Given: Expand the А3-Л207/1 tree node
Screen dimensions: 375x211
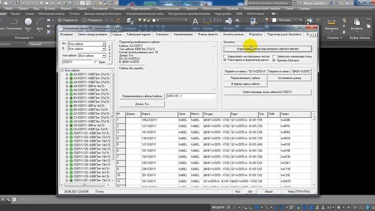Looking at the screenshot, I should pos(67,78).
